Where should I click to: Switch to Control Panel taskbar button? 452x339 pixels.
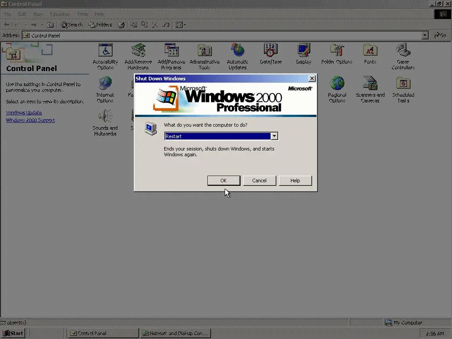103,333
